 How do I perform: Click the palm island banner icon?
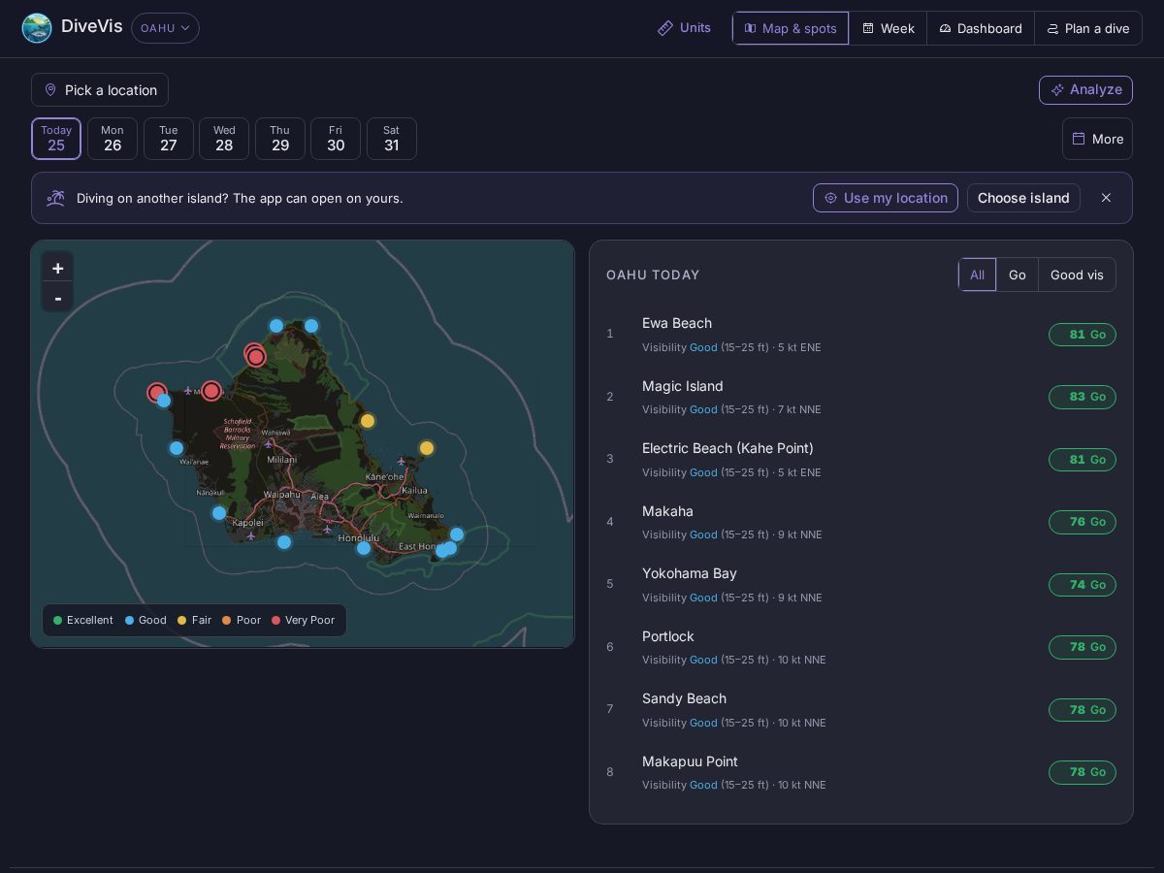coord(56,198)
